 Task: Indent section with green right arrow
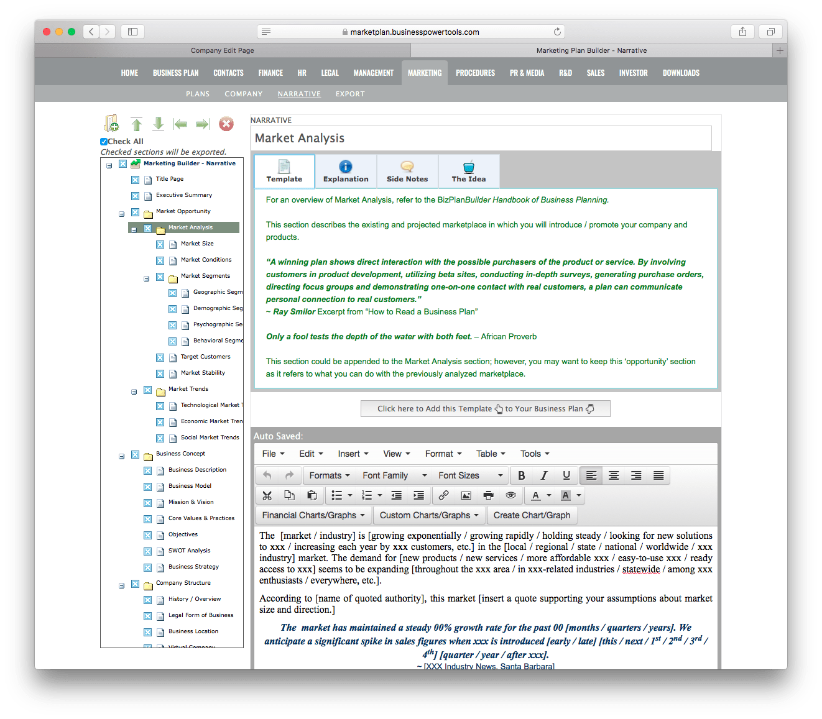pos(203,124)
